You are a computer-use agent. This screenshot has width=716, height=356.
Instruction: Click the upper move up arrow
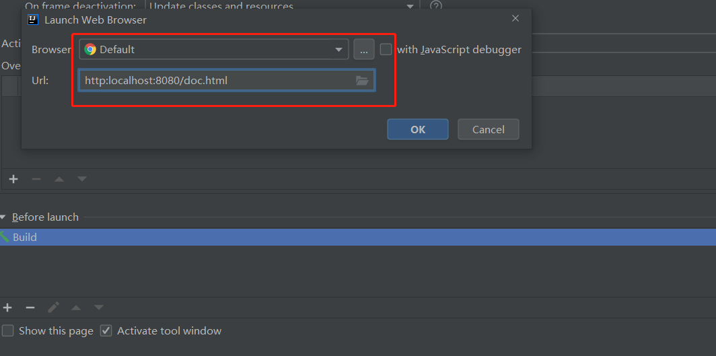59,179
